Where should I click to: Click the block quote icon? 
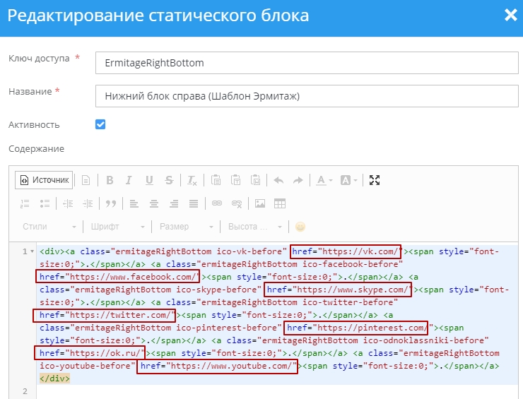(x=110, y=203)
